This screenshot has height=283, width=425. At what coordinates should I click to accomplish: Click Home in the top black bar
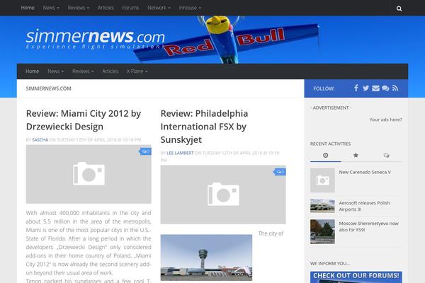click(28, 8)
